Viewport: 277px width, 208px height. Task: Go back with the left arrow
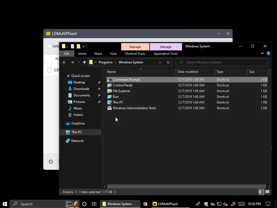point(64,62)
